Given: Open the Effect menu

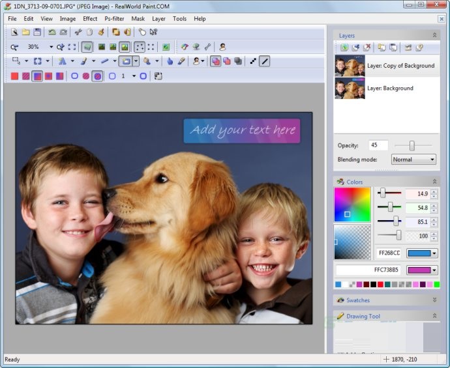Looking at the screenshot, I should pyautogui.click(x=90, y=19).
